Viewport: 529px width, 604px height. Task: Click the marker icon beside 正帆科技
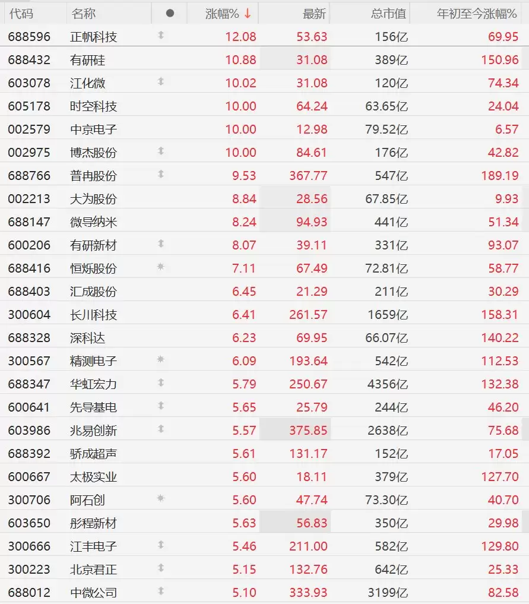pos(161,36)
